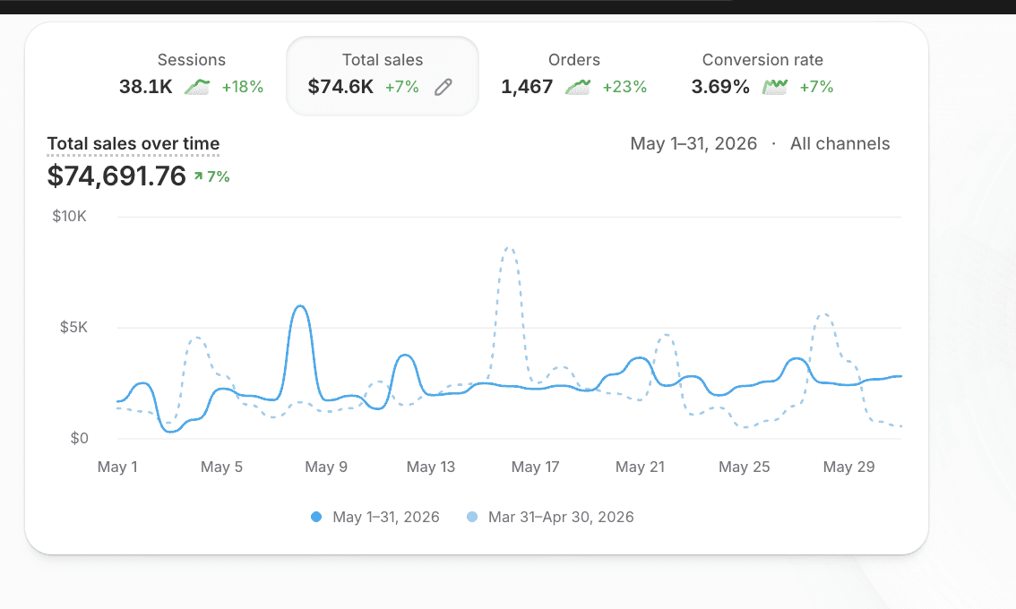Click the Conversion rate sparkline icon

(x=775, y=87)
